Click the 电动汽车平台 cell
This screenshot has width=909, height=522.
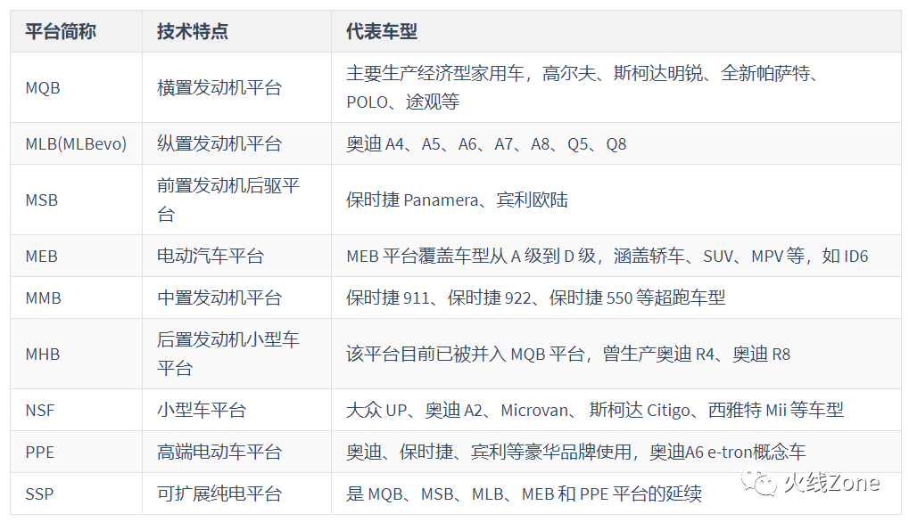(236, 256)
